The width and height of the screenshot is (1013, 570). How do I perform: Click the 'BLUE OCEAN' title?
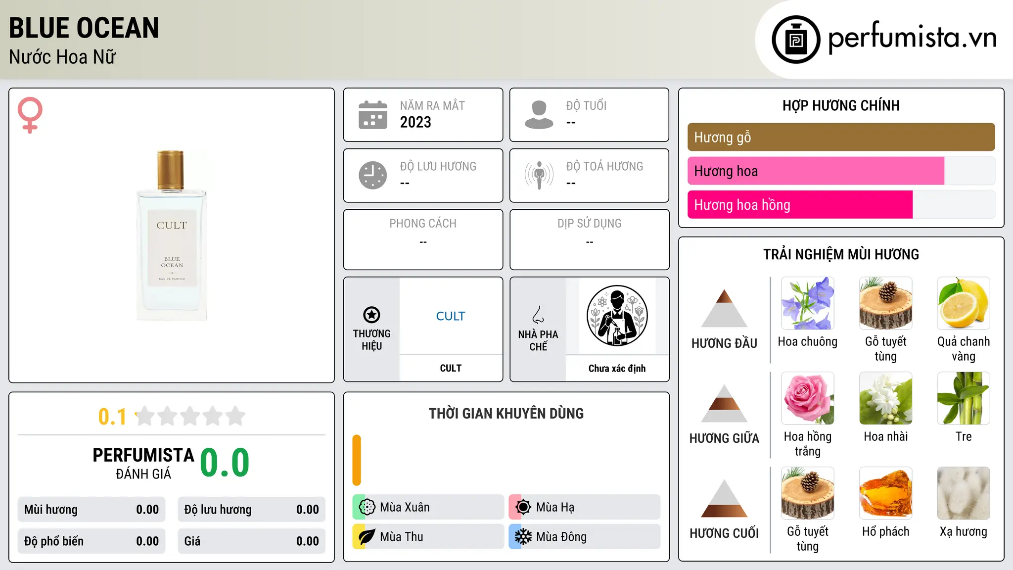[x=84, y=28]
